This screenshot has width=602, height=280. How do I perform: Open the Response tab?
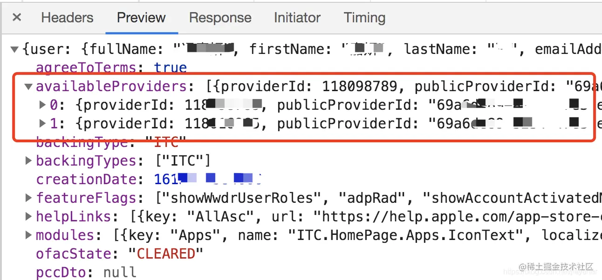[x=220, y=18]
